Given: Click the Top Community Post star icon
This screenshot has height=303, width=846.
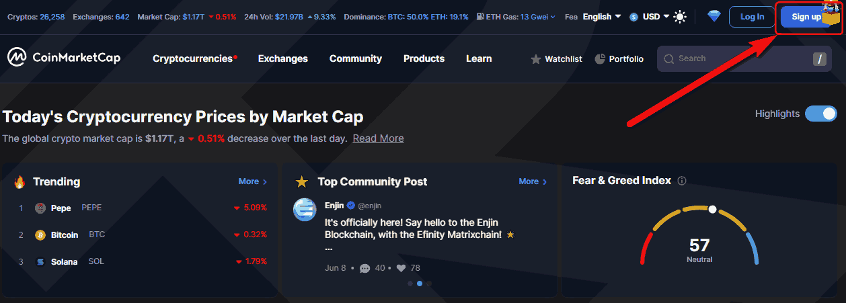Looking at the screenshot, I should pyautogui.click(x=302, y=182).
